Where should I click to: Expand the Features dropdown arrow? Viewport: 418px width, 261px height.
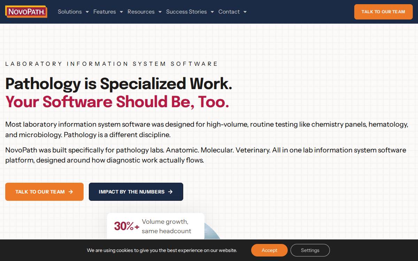[x=121, y=12]
